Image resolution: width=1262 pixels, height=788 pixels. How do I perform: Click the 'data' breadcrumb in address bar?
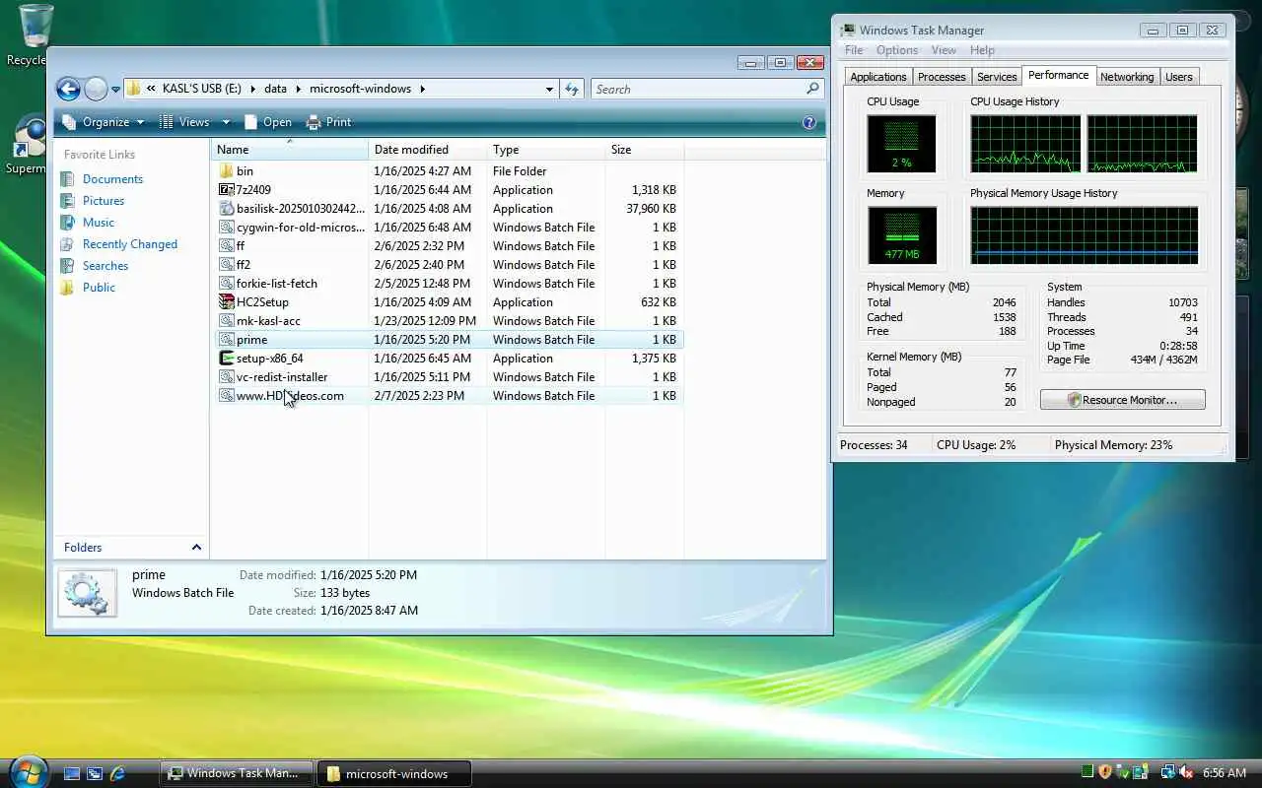click(275, 89)
